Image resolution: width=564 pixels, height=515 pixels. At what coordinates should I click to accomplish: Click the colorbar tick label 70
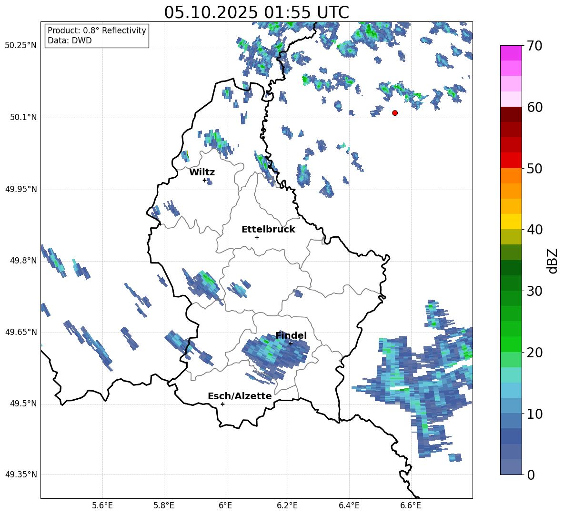click(x=535, y=46)
